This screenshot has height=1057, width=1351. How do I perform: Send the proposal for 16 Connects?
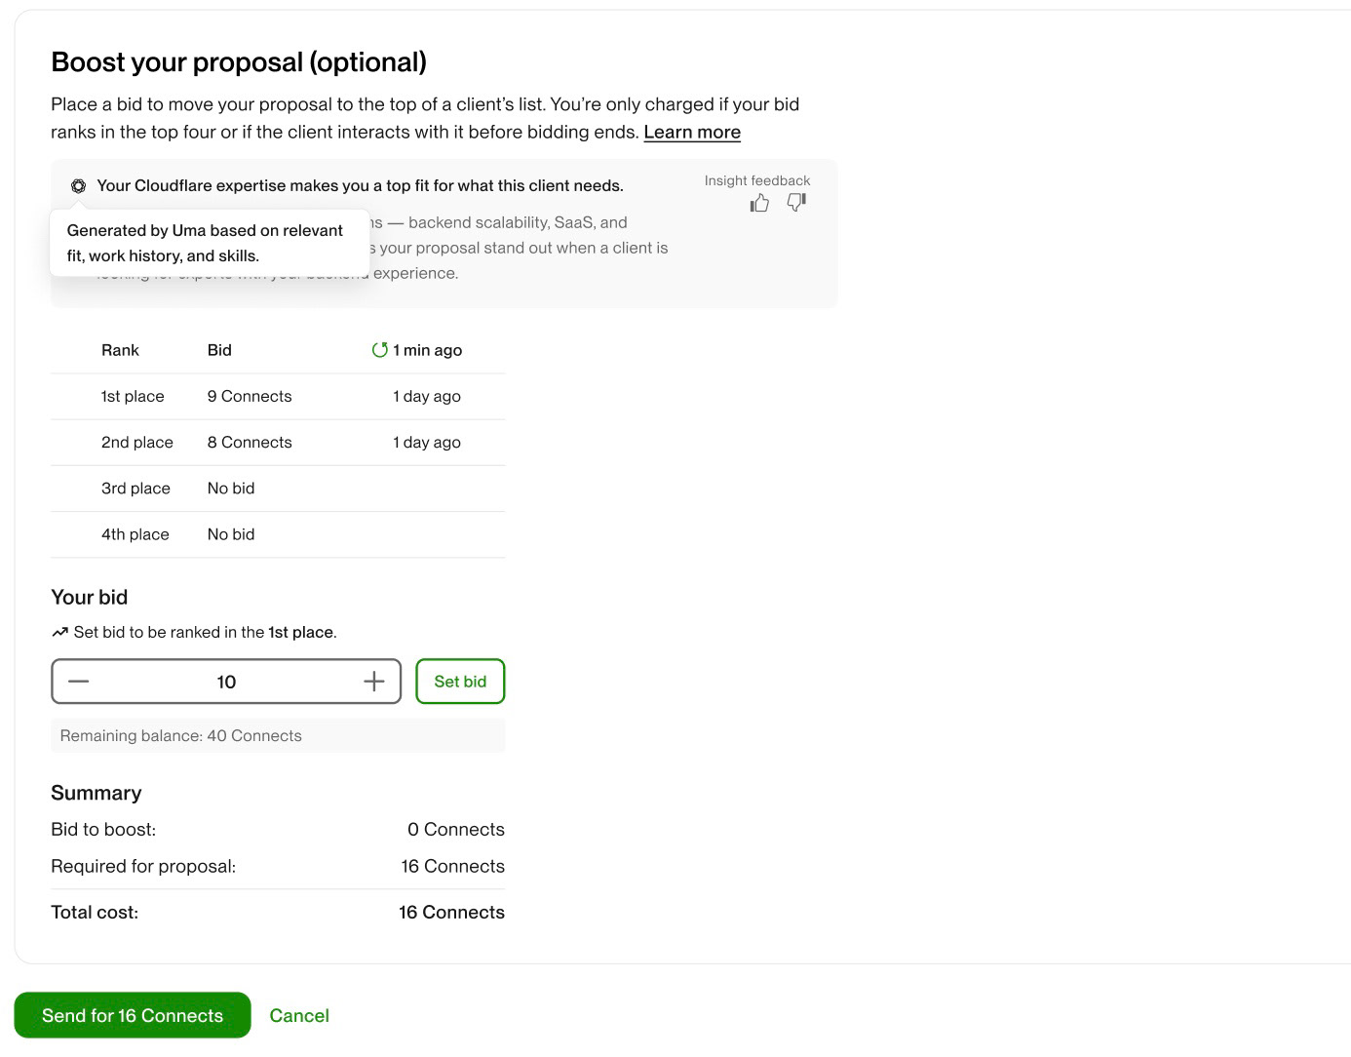pyautogui.click(x=133, y=1015)
